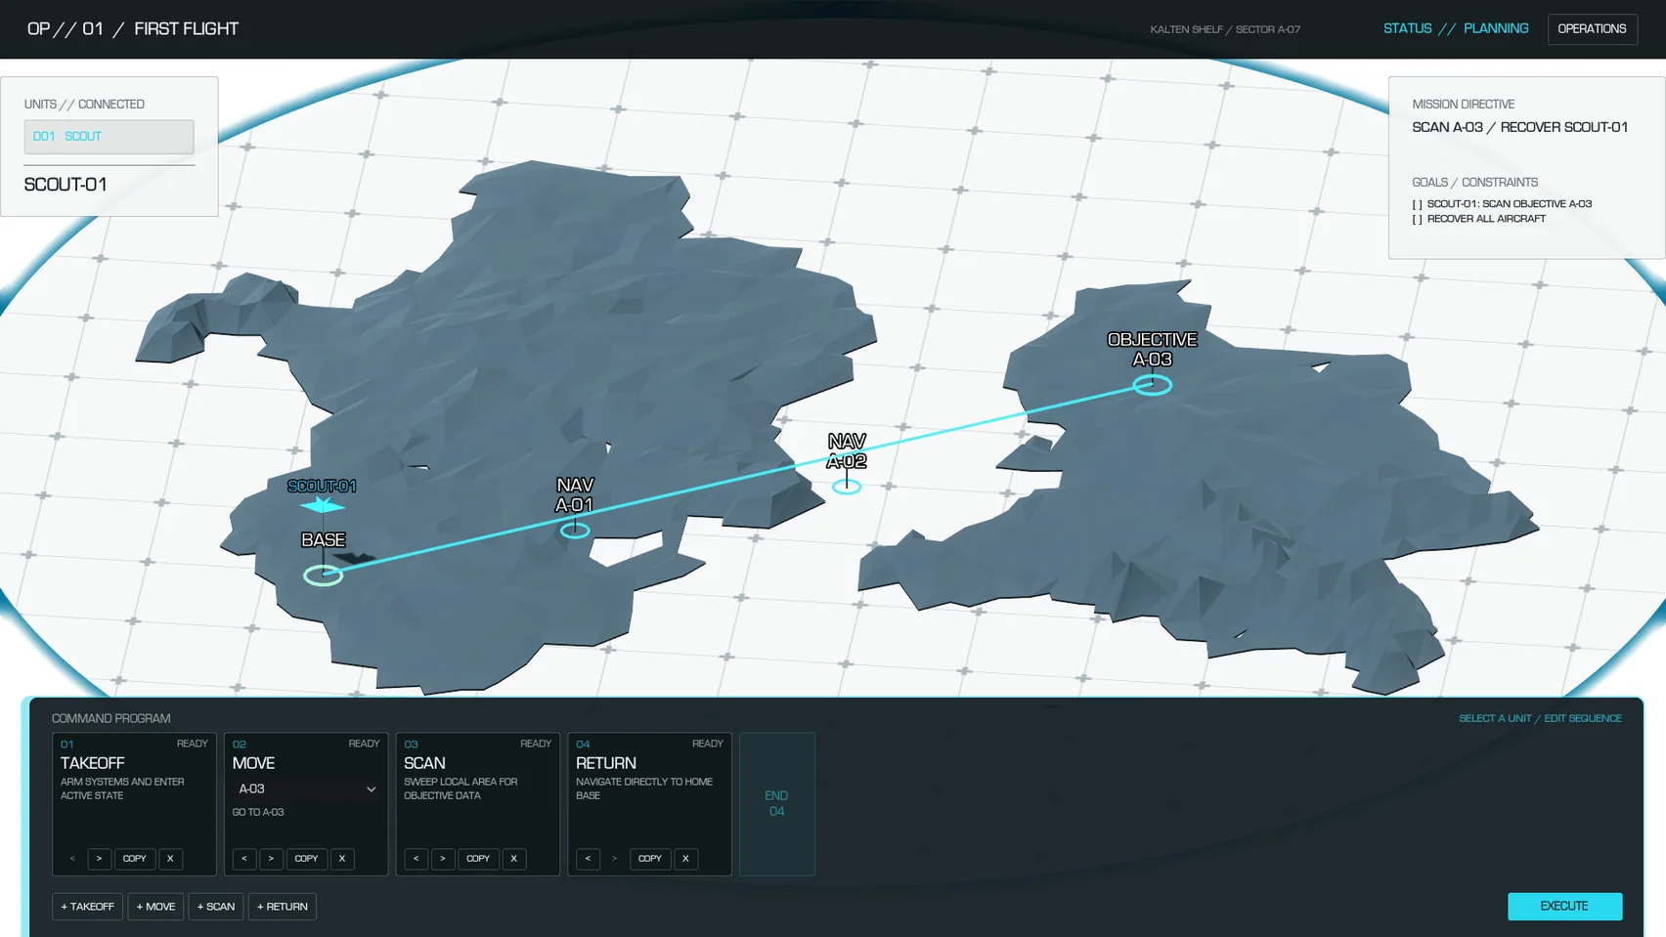Select the 001 SCOUT unit entry
This screenshot has width=1666, height=937.
click(110, 137)
